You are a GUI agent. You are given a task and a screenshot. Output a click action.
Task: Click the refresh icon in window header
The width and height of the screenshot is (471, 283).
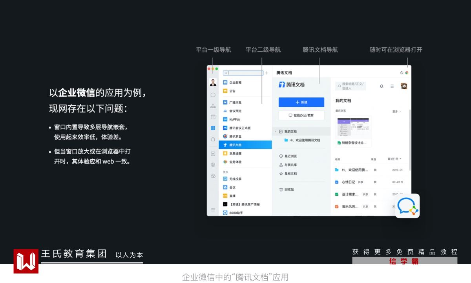coord(402,73)
